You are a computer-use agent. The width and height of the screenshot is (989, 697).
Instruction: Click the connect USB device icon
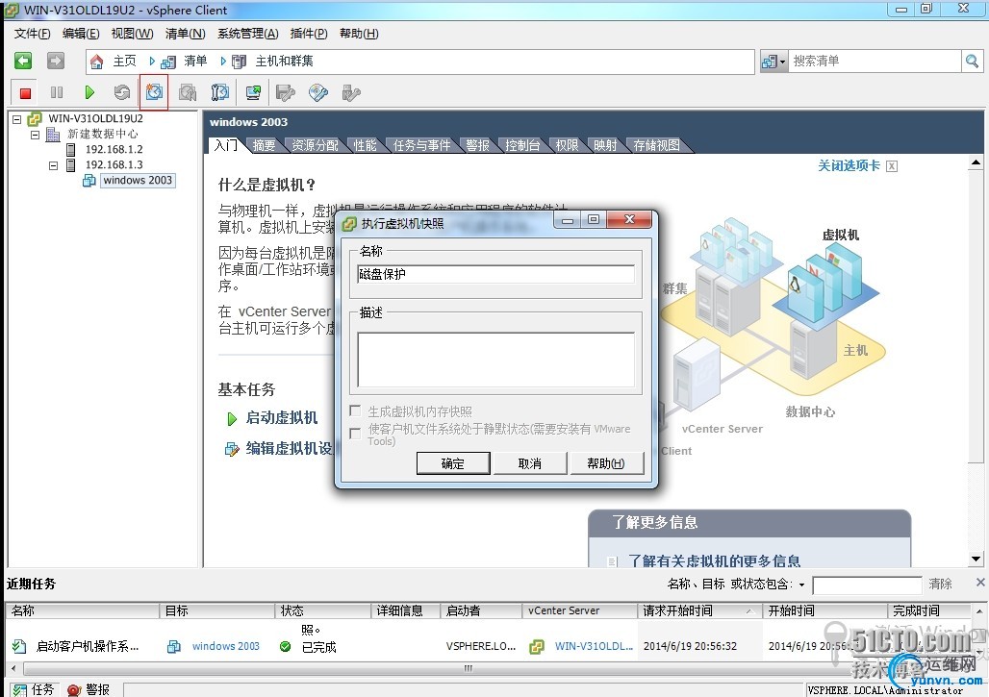(x=351, y=93)
